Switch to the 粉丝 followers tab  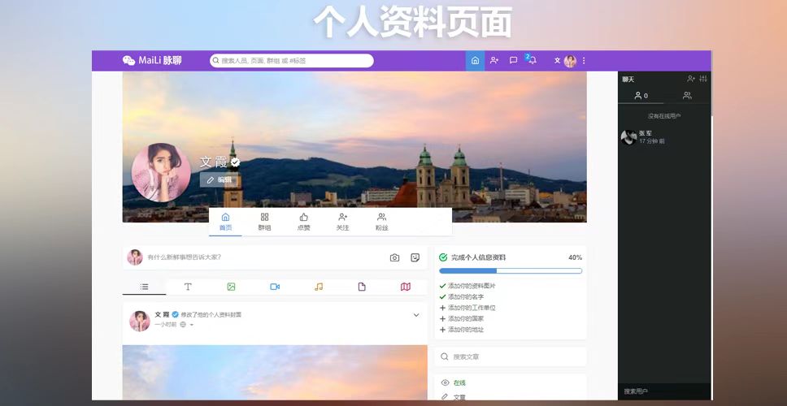coord(381,222)
